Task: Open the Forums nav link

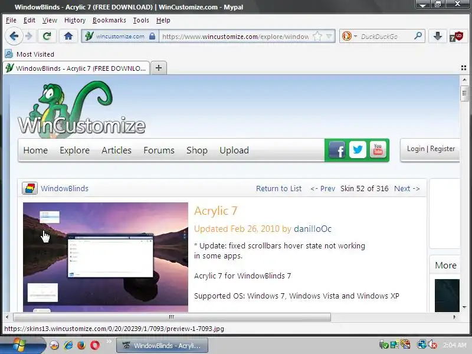Action: point(159,150)
